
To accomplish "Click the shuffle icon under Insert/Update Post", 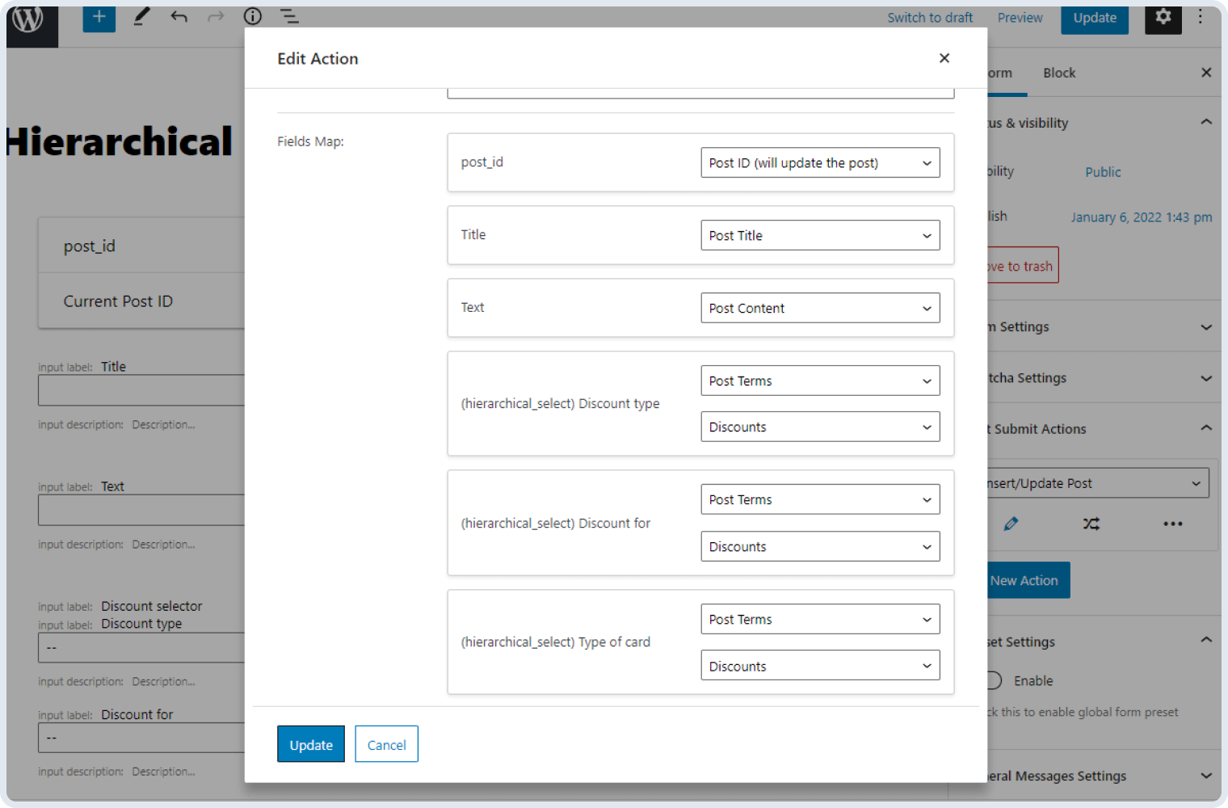I will tap(1091, 524).
